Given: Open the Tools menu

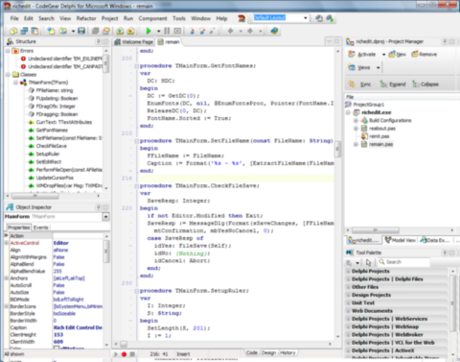Looking at the screenshot, I should pyautogui.click(x=179, y=18).
